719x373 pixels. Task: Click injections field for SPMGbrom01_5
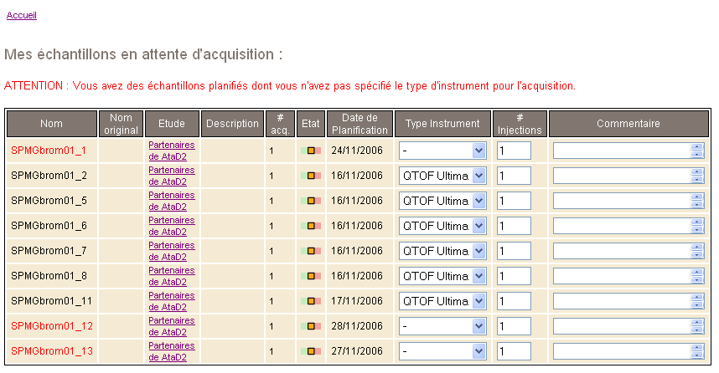pos(514,201)
